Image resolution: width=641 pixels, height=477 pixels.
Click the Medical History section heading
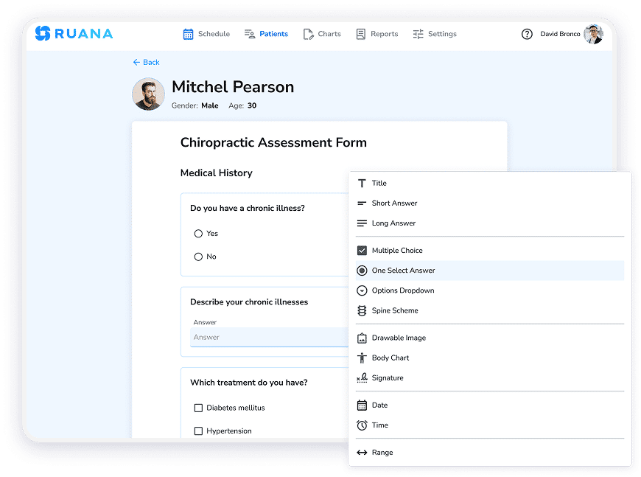click(x=217, y=173)
